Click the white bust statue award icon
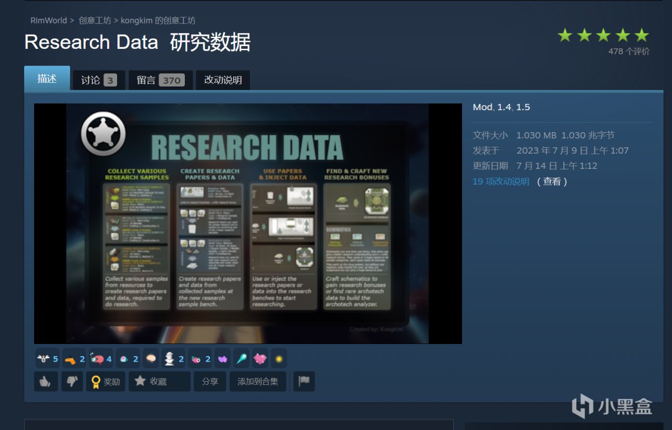 pos(173,359)
